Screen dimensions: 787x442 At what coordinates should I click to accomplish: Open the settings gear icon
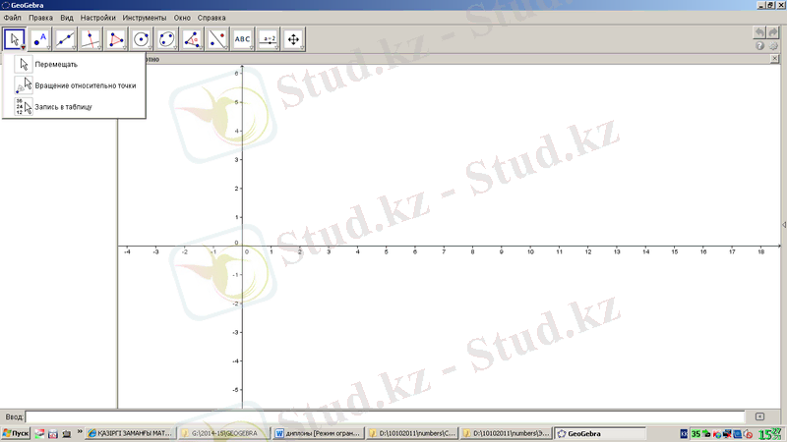[x=773, y=45]
